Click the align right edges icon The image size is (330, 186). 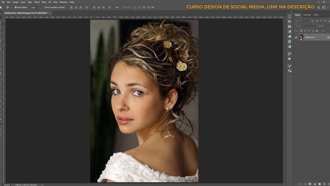click(80, 7)
